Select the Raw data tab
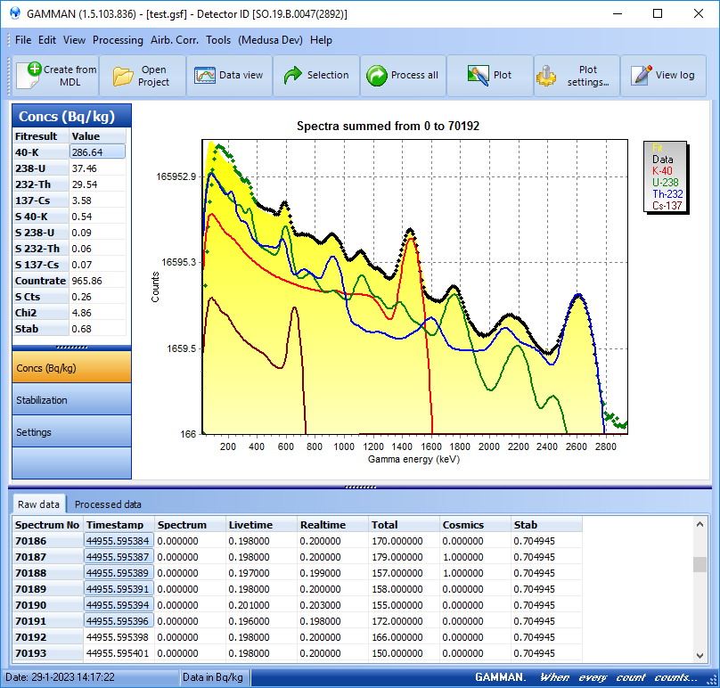 point(39,504)
